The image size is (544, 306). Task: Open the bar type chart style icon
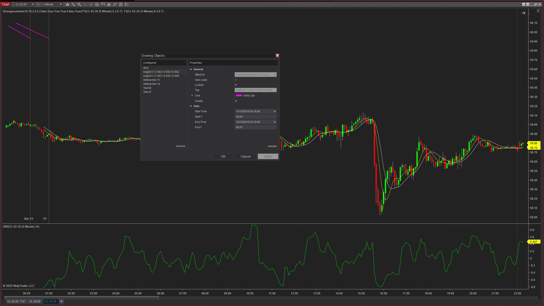click(x=67, y=4)
